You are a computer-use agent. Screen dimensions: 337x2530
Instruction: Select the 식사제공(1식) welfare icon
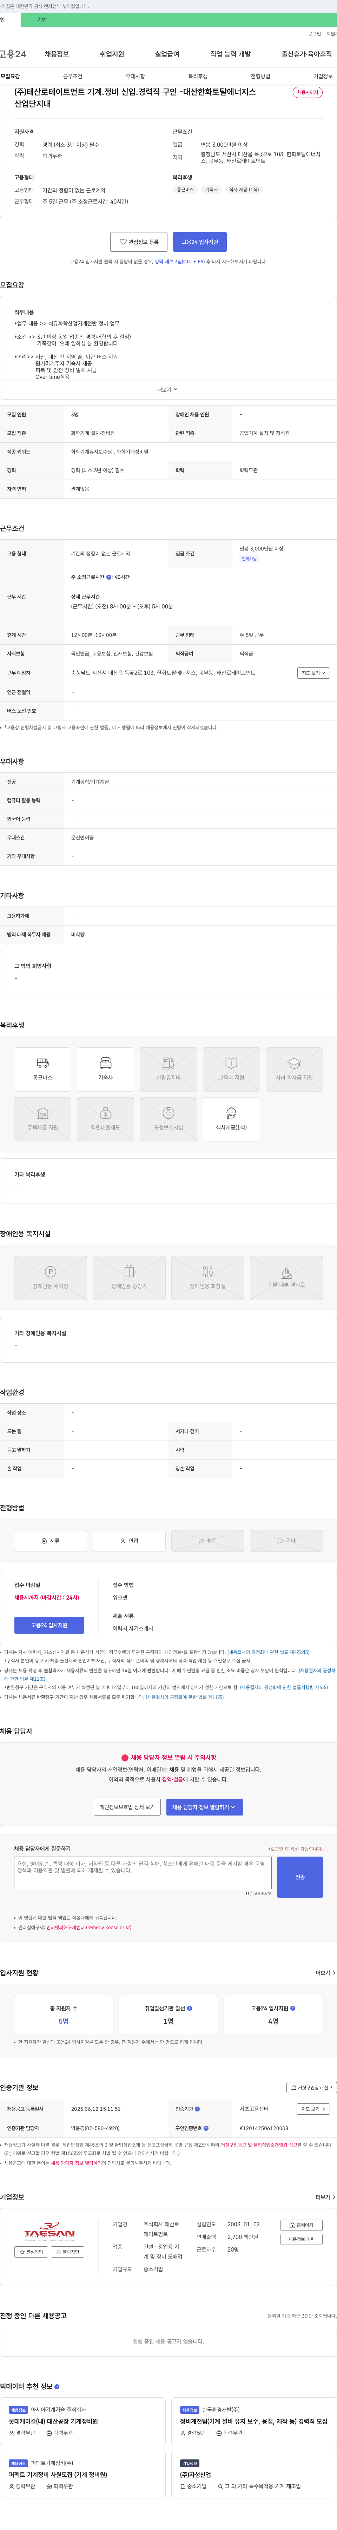click(231, 1120)
